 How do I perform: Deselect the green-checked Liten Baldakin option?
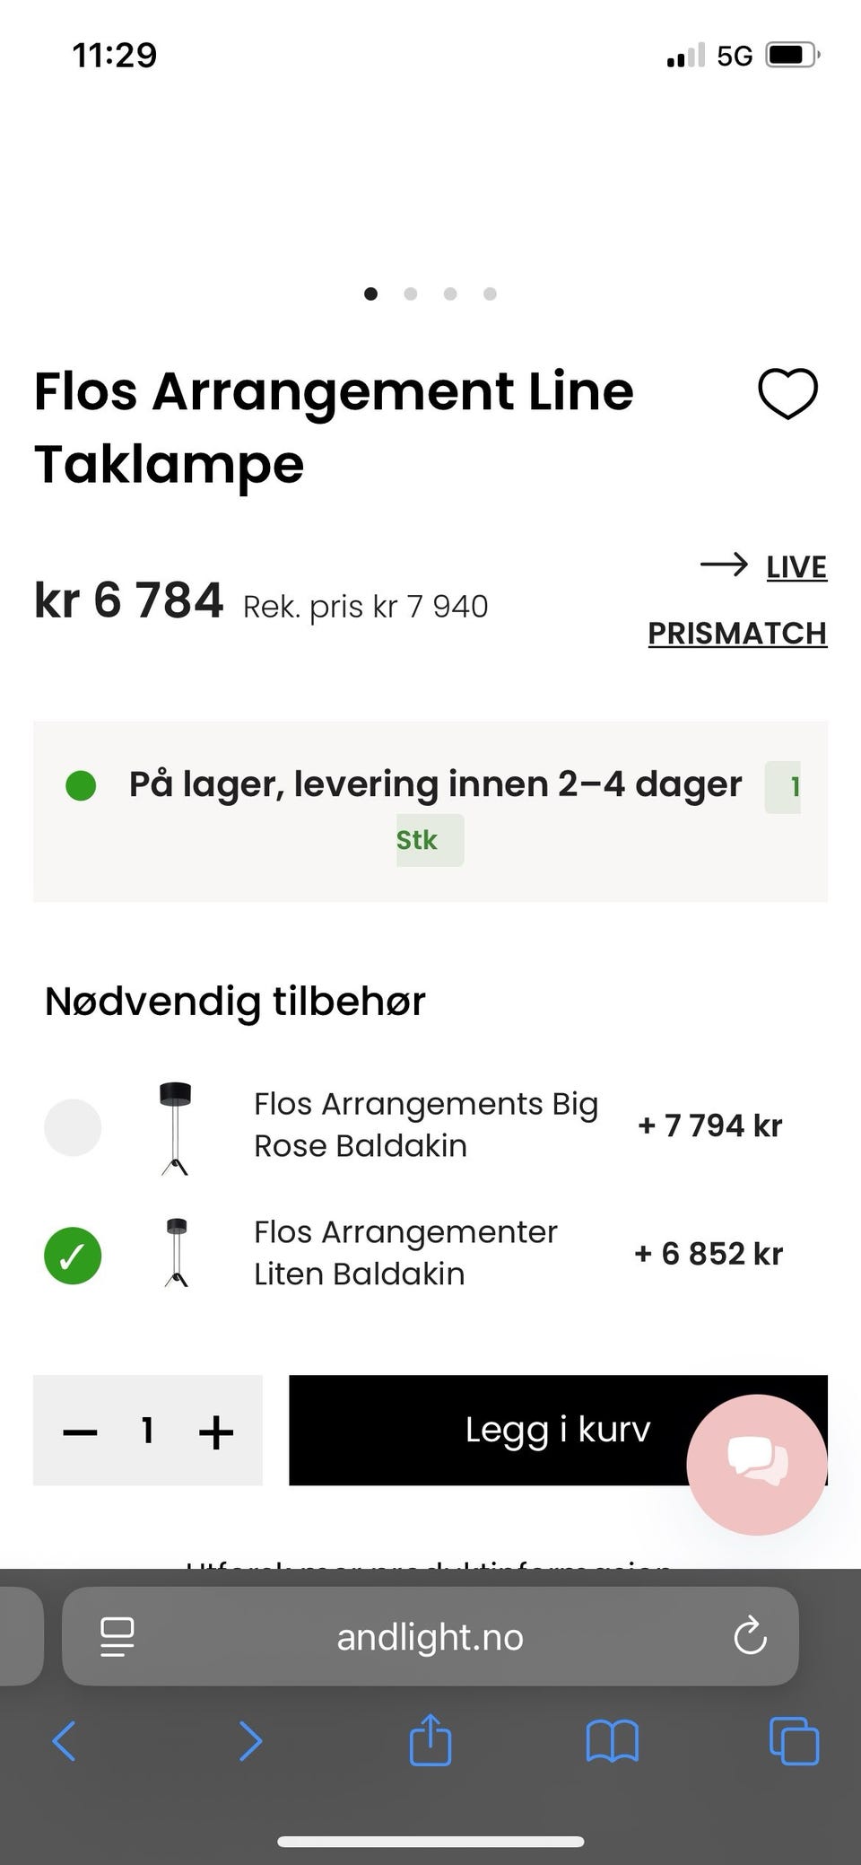tap(73, 1256)
